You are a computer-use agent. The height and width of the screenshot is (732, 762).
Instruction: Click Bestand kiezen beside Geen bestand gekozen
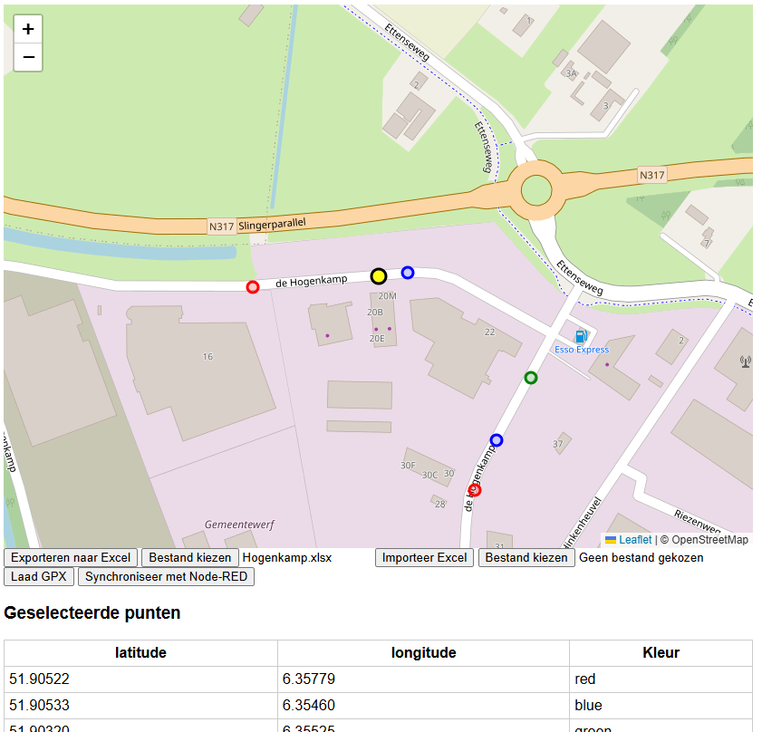pyautogui.click(x=526, y=557)
